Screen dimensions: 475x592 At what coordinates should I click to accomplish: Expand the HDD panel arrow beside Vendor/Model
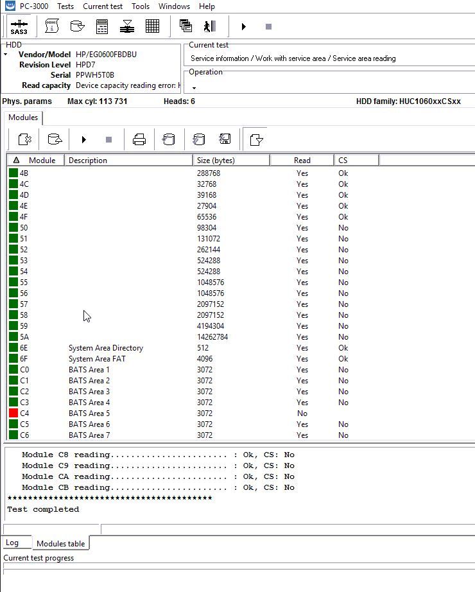(6, 55)
